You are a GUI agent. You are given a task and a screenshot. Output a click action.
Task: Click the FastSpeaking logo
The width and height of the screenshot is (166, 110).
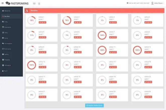[17, 3]
